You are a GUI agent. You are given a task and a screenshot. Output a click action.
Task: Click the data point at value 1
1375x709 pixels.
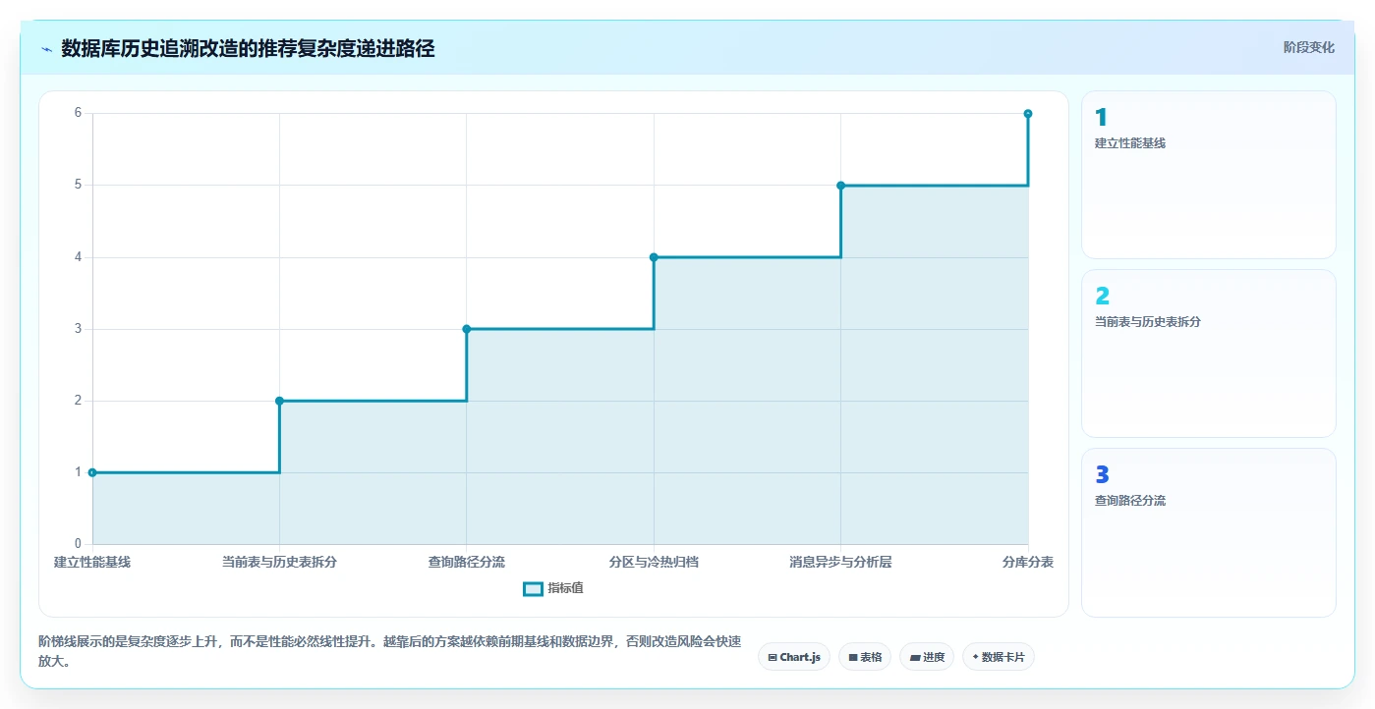[x=92, y=472]
